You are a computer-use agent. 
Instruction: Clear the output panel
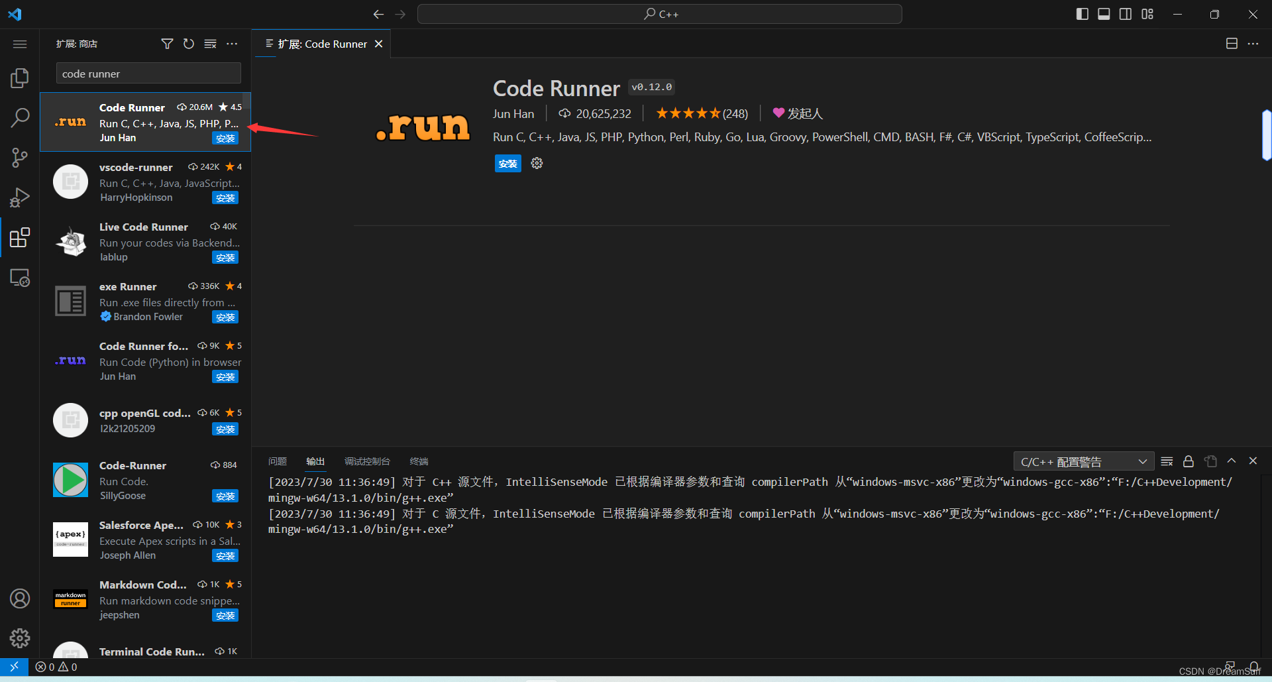(1167, 461)
